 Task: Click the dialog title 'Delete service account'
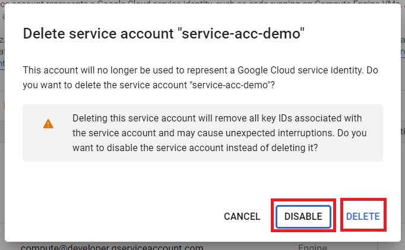point(99,34)
